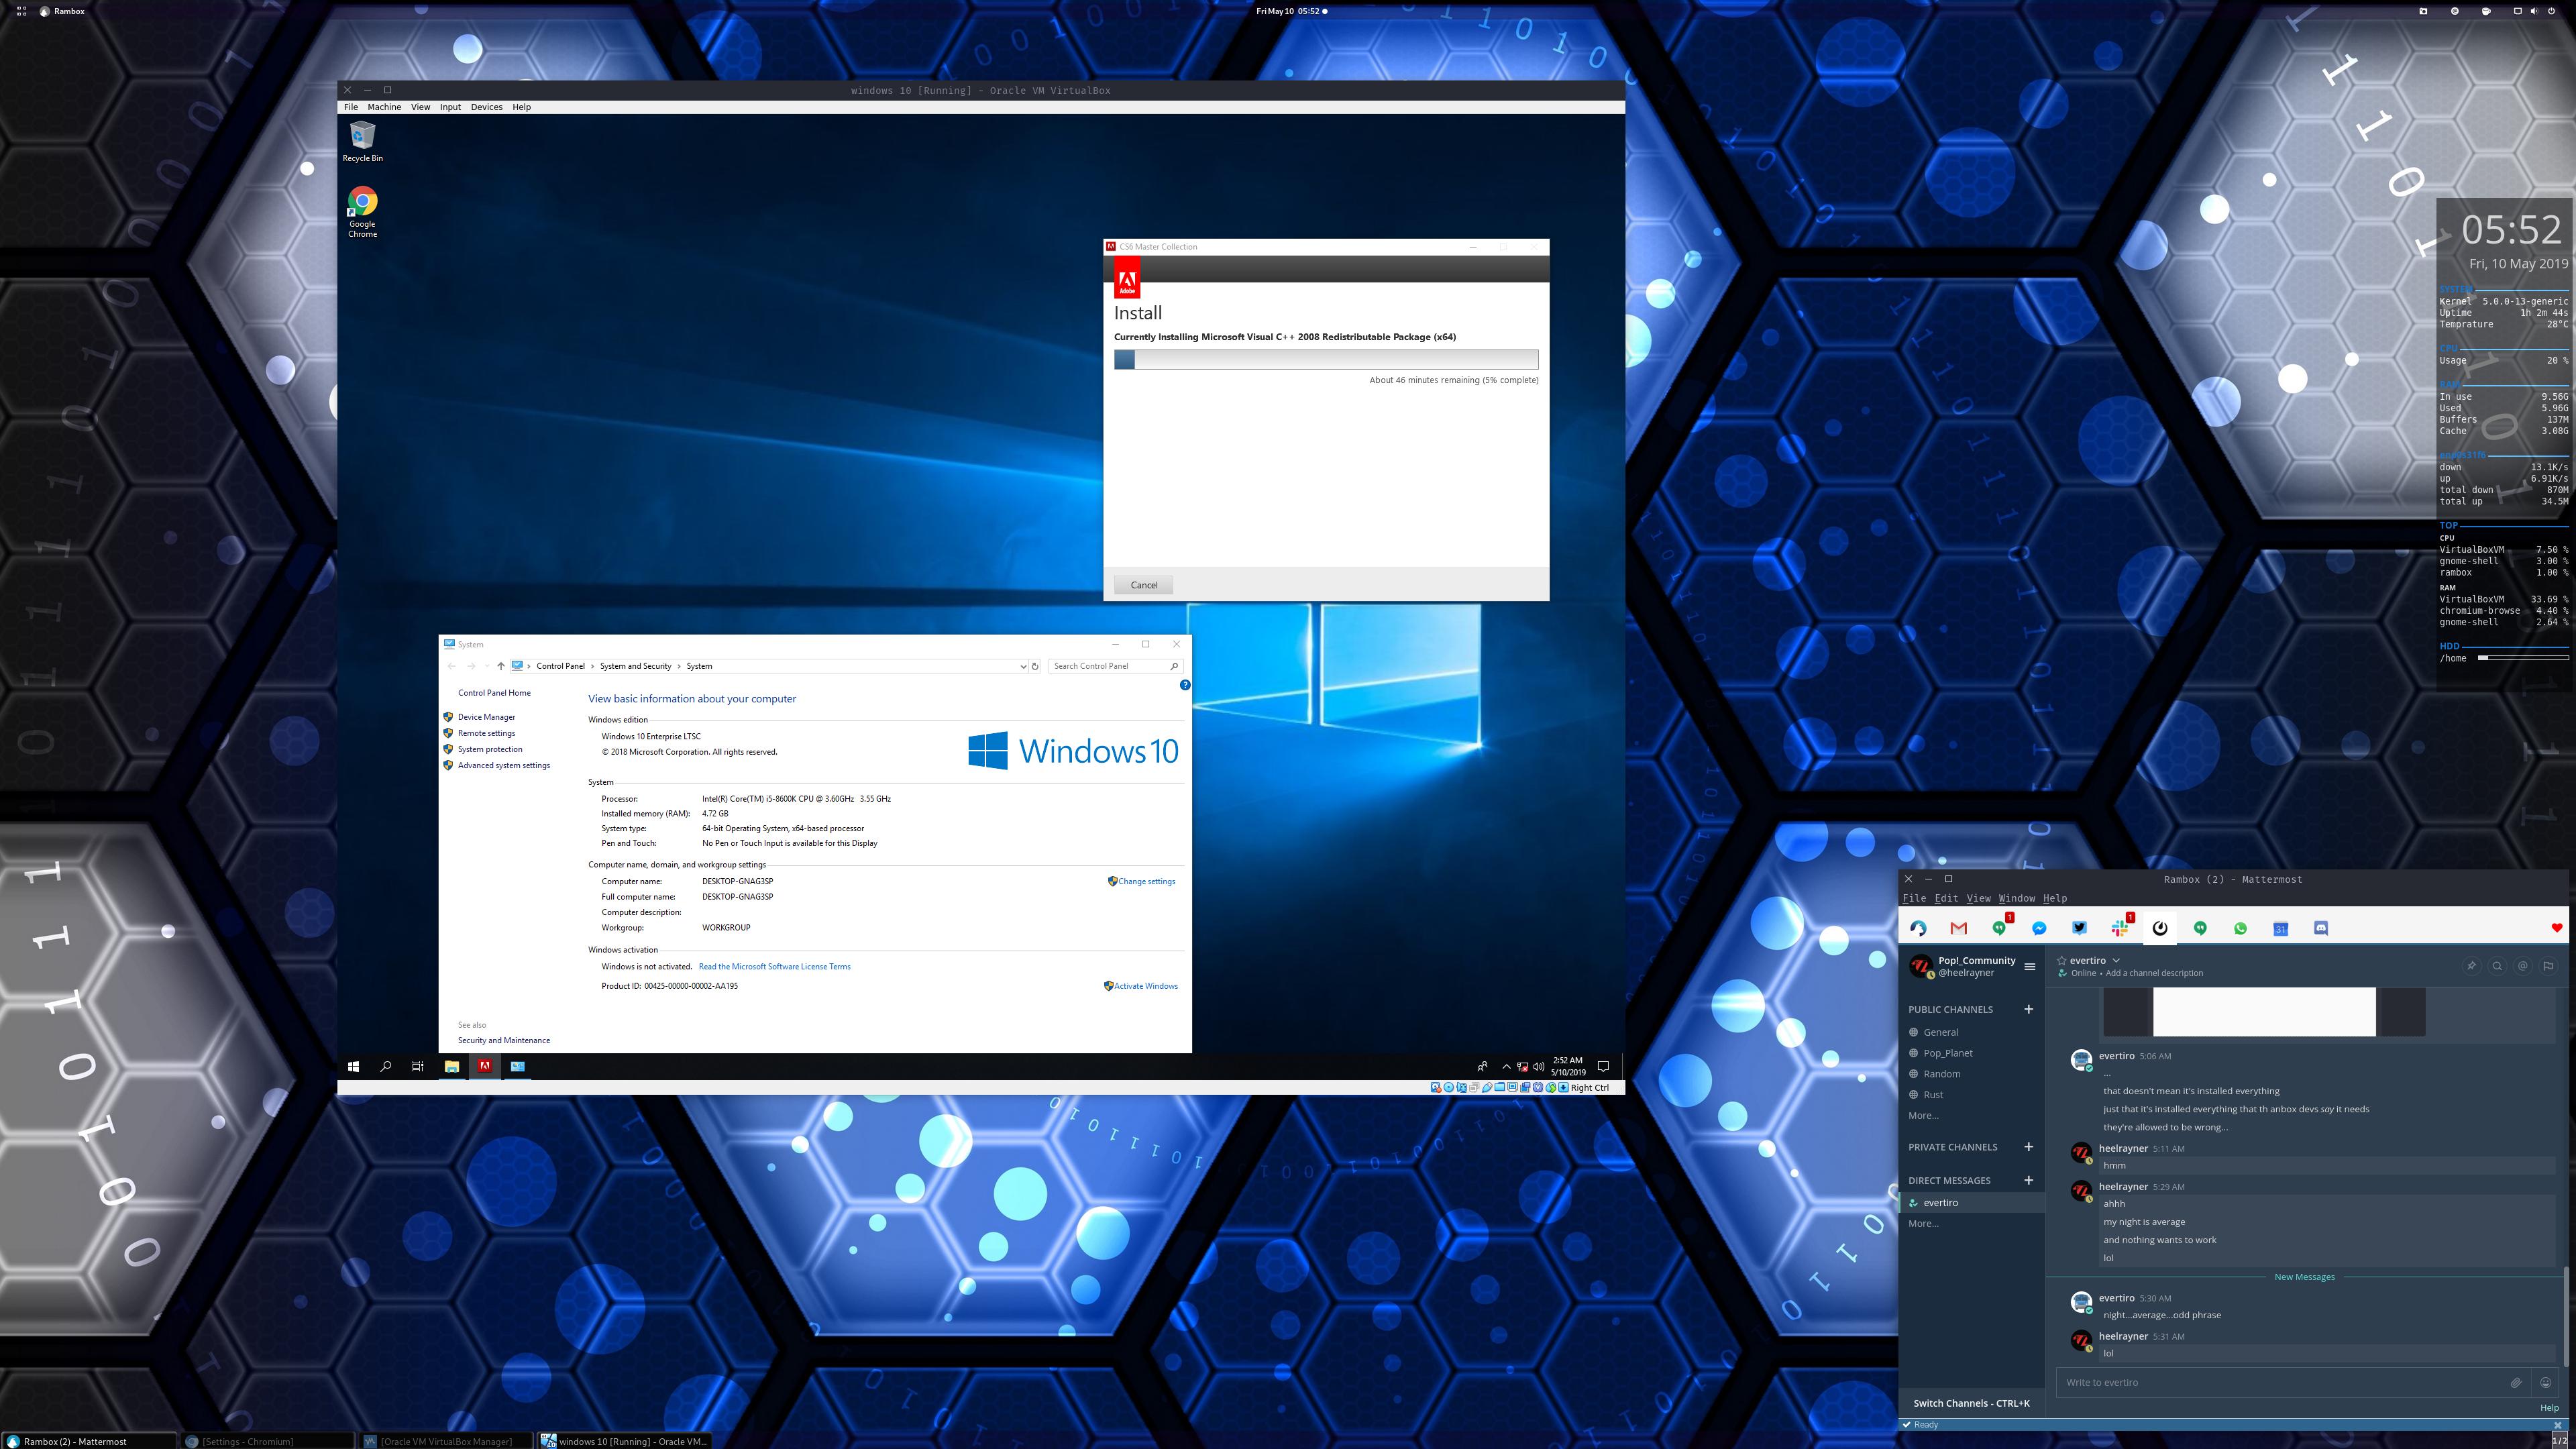Select the Pop_Planet channel
The width and height of the screenshot is (2576, 1449).
pyautogui.click(x=1947, y=1053)
